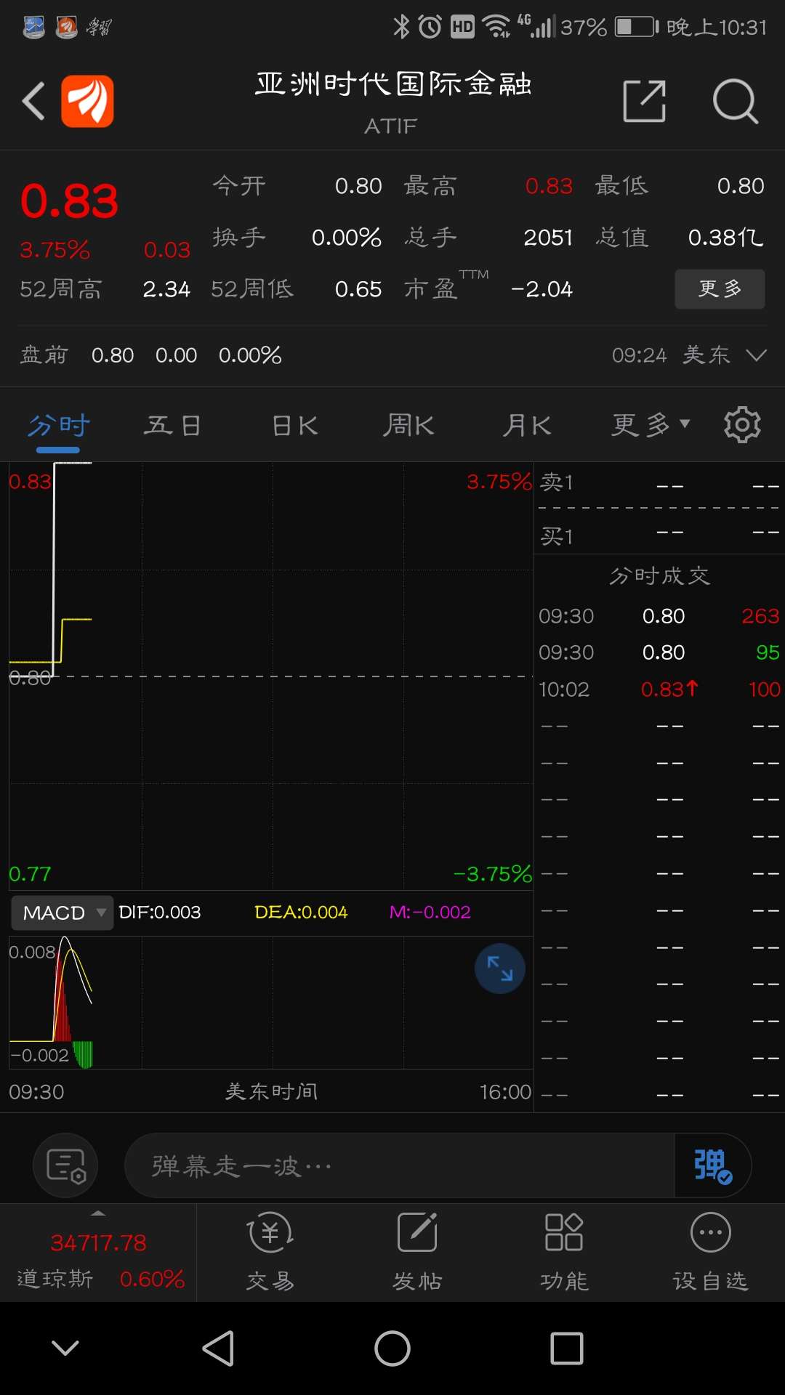Tap DIF:0.003 indicator value

tap(159, 913)
